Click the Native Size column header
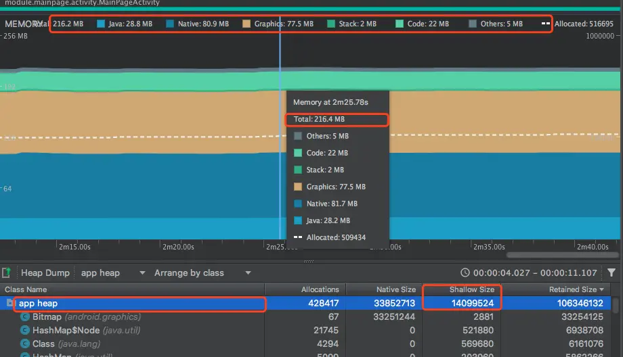Image resolution: width=623 pixels, height=357 pixels. (x=395, y=289)
